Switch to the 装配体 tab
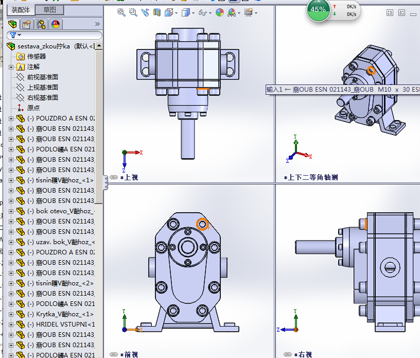Image resolution: width=420 pixels, height=358 pixels. pos(21,10)
